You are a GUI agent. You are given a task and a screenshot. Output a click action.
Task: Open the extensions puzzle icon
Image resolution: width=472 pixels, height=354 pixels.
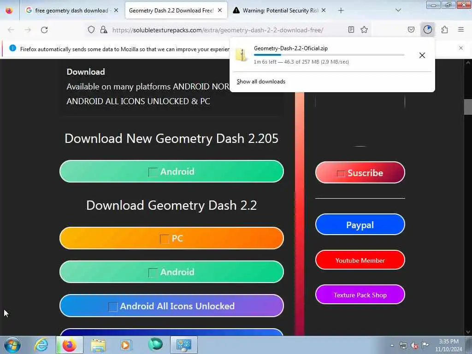[x=444, y=29]
